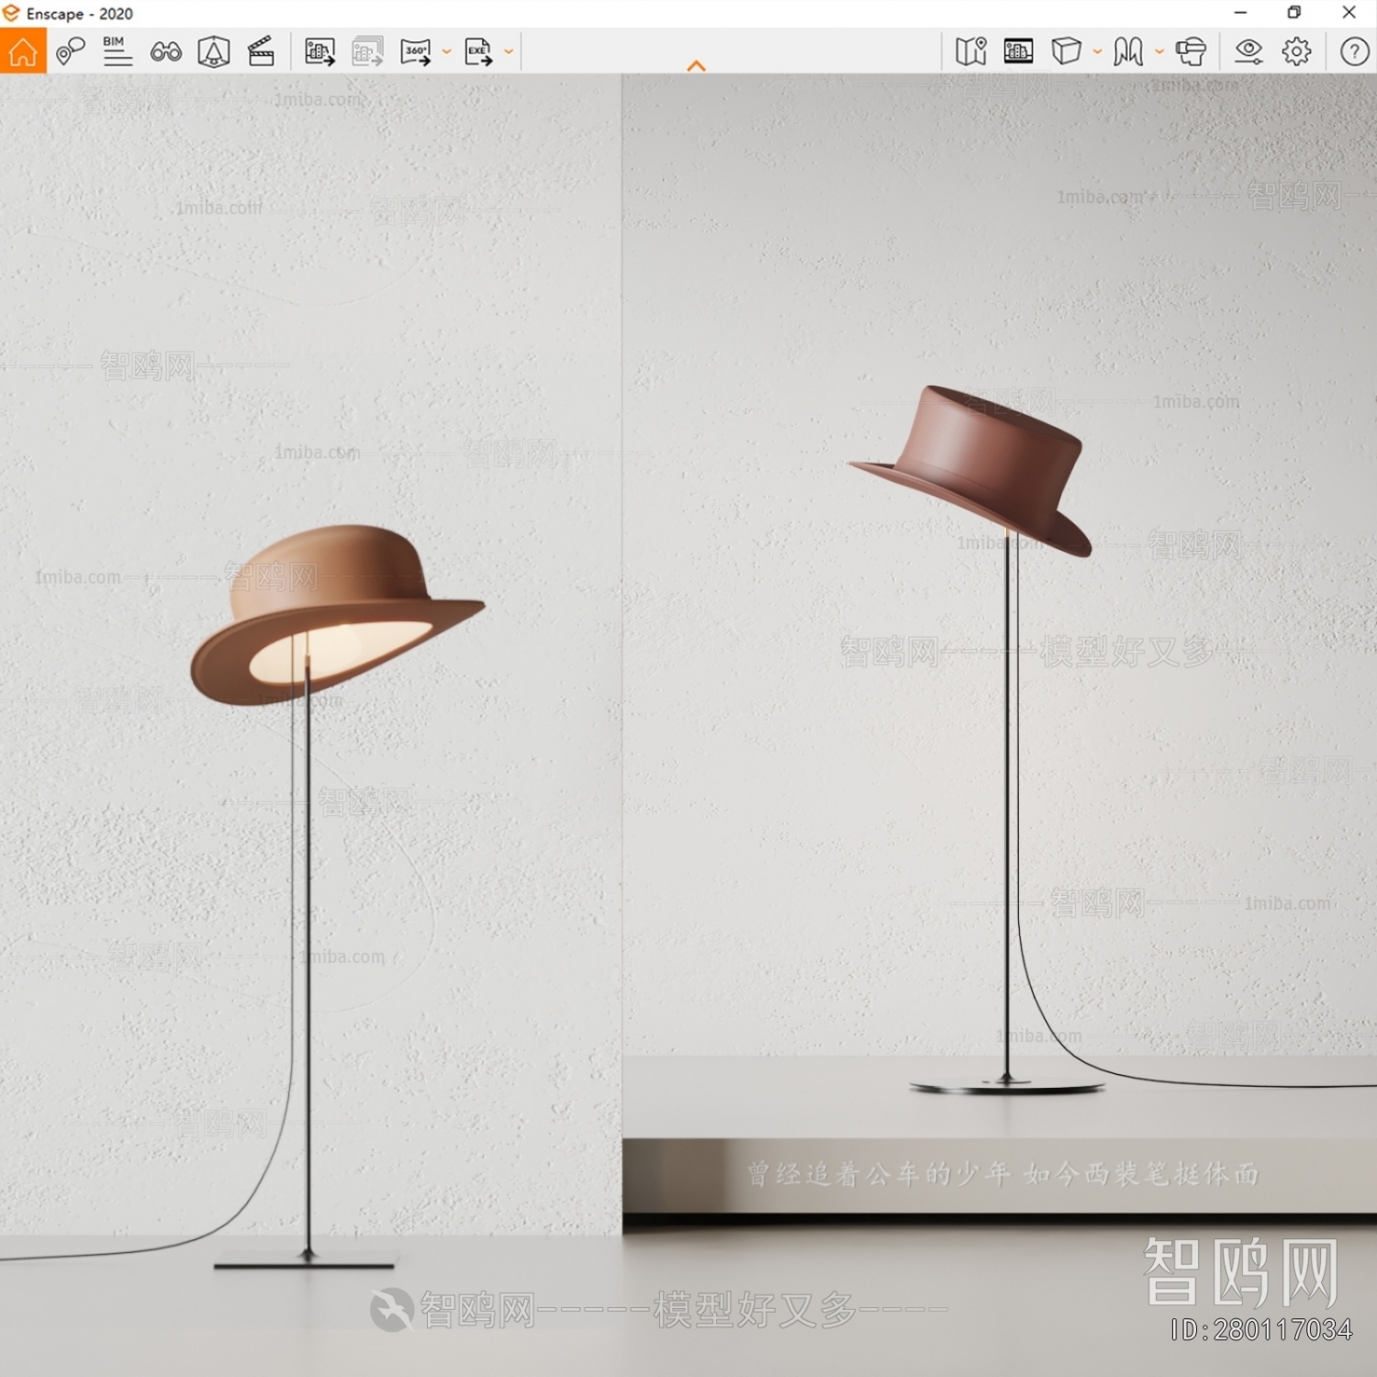Screen dimensions: 1377x1377
Task: Expand the panorama export dropdown arrow
Action: click(447, 52)
